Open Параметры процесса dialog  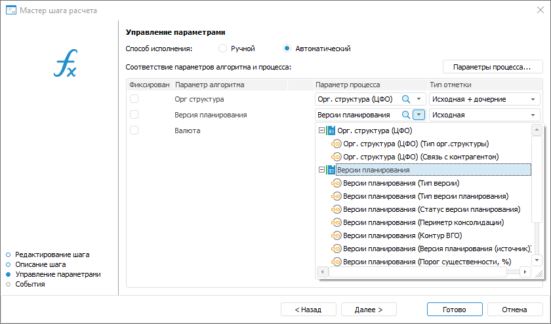pos(492,67)
